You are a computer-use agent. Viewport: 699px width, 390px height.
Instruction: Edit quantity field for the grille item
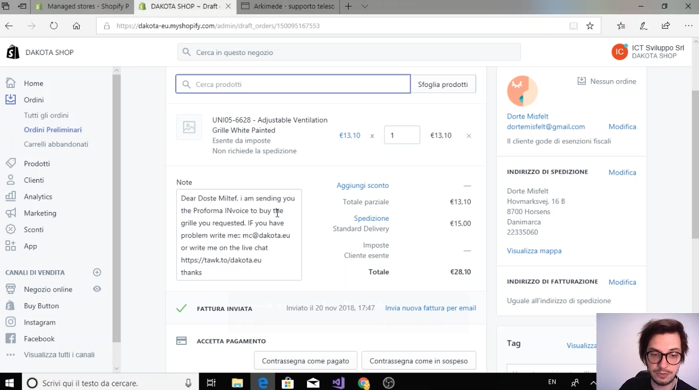(x=402, y=135)
